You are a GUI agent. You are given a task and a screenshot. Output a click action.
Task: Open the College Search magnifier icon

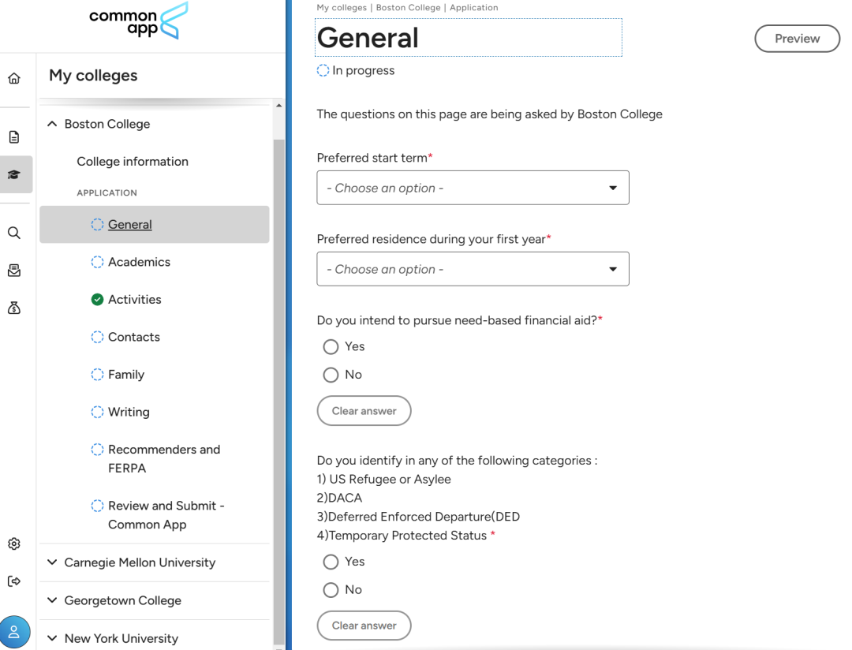pos(14,233)
